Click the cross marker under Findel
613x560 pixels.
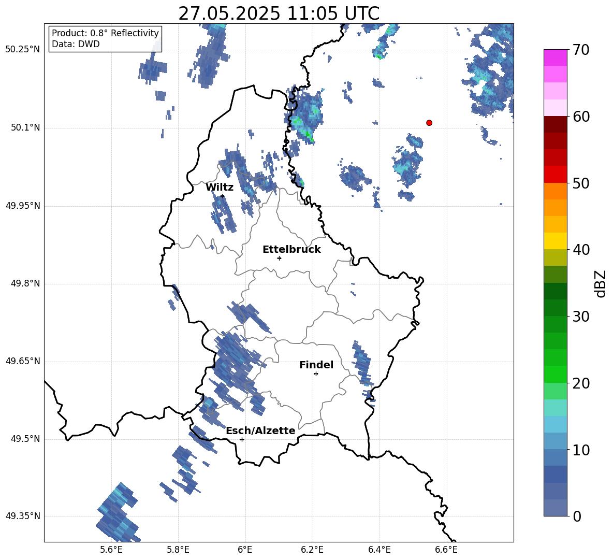pyautogui.click(x=316, y=374)
